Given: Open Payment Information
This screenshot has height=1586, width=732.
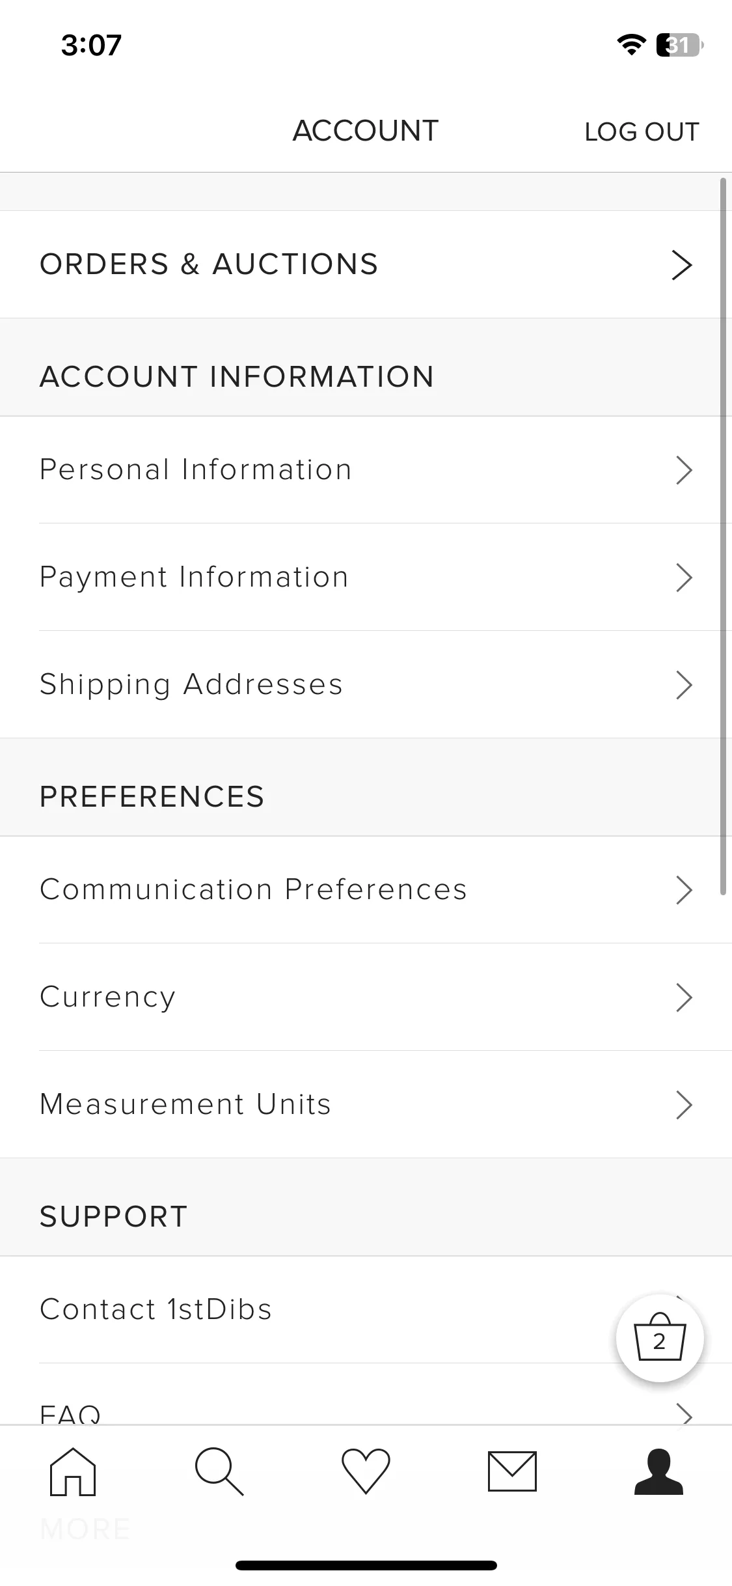Looking at the screenshot, I should 366,577.
